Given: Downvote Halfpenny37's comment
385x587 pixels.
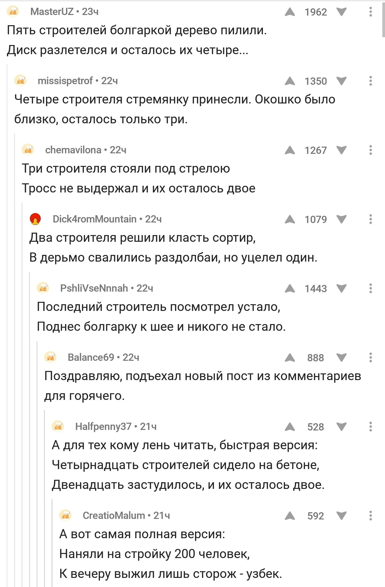Looking at the screenshot, I should tap(341, 427).
